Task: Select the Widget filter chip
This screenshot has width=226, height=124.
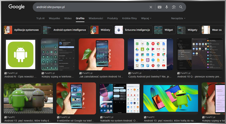Action: (165, 30)
